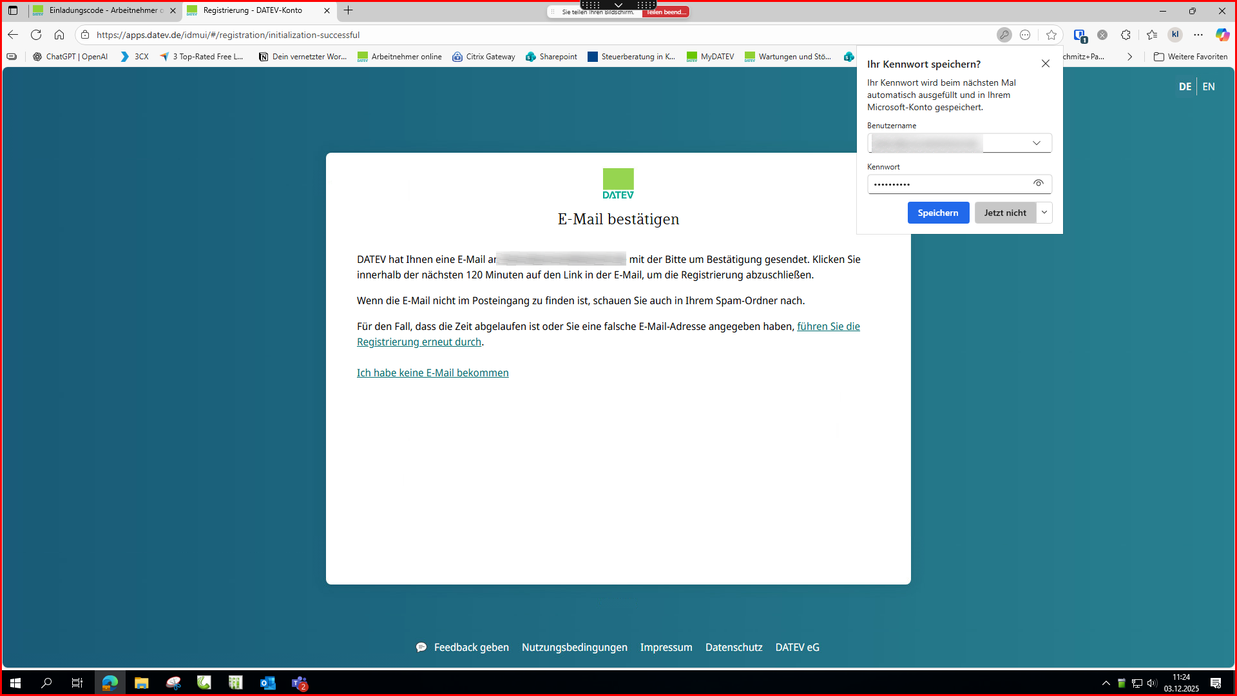The height and width of the screenshot is (696, 1237).
Task: Open the browser Extensions puzzle icon
Action: pyautogui.click(x=1126, y=35)
